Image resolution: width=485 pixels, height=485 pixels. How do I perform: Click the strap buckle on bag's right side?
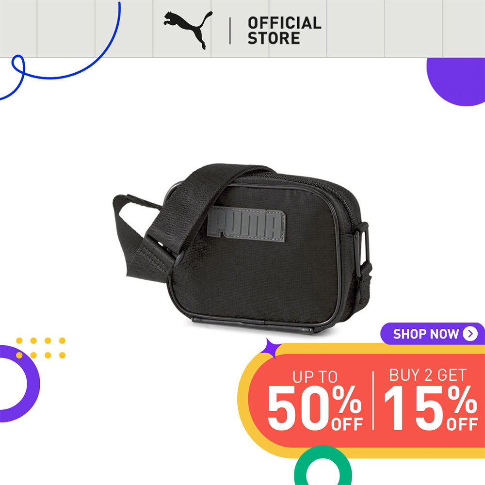coord(362,249)
